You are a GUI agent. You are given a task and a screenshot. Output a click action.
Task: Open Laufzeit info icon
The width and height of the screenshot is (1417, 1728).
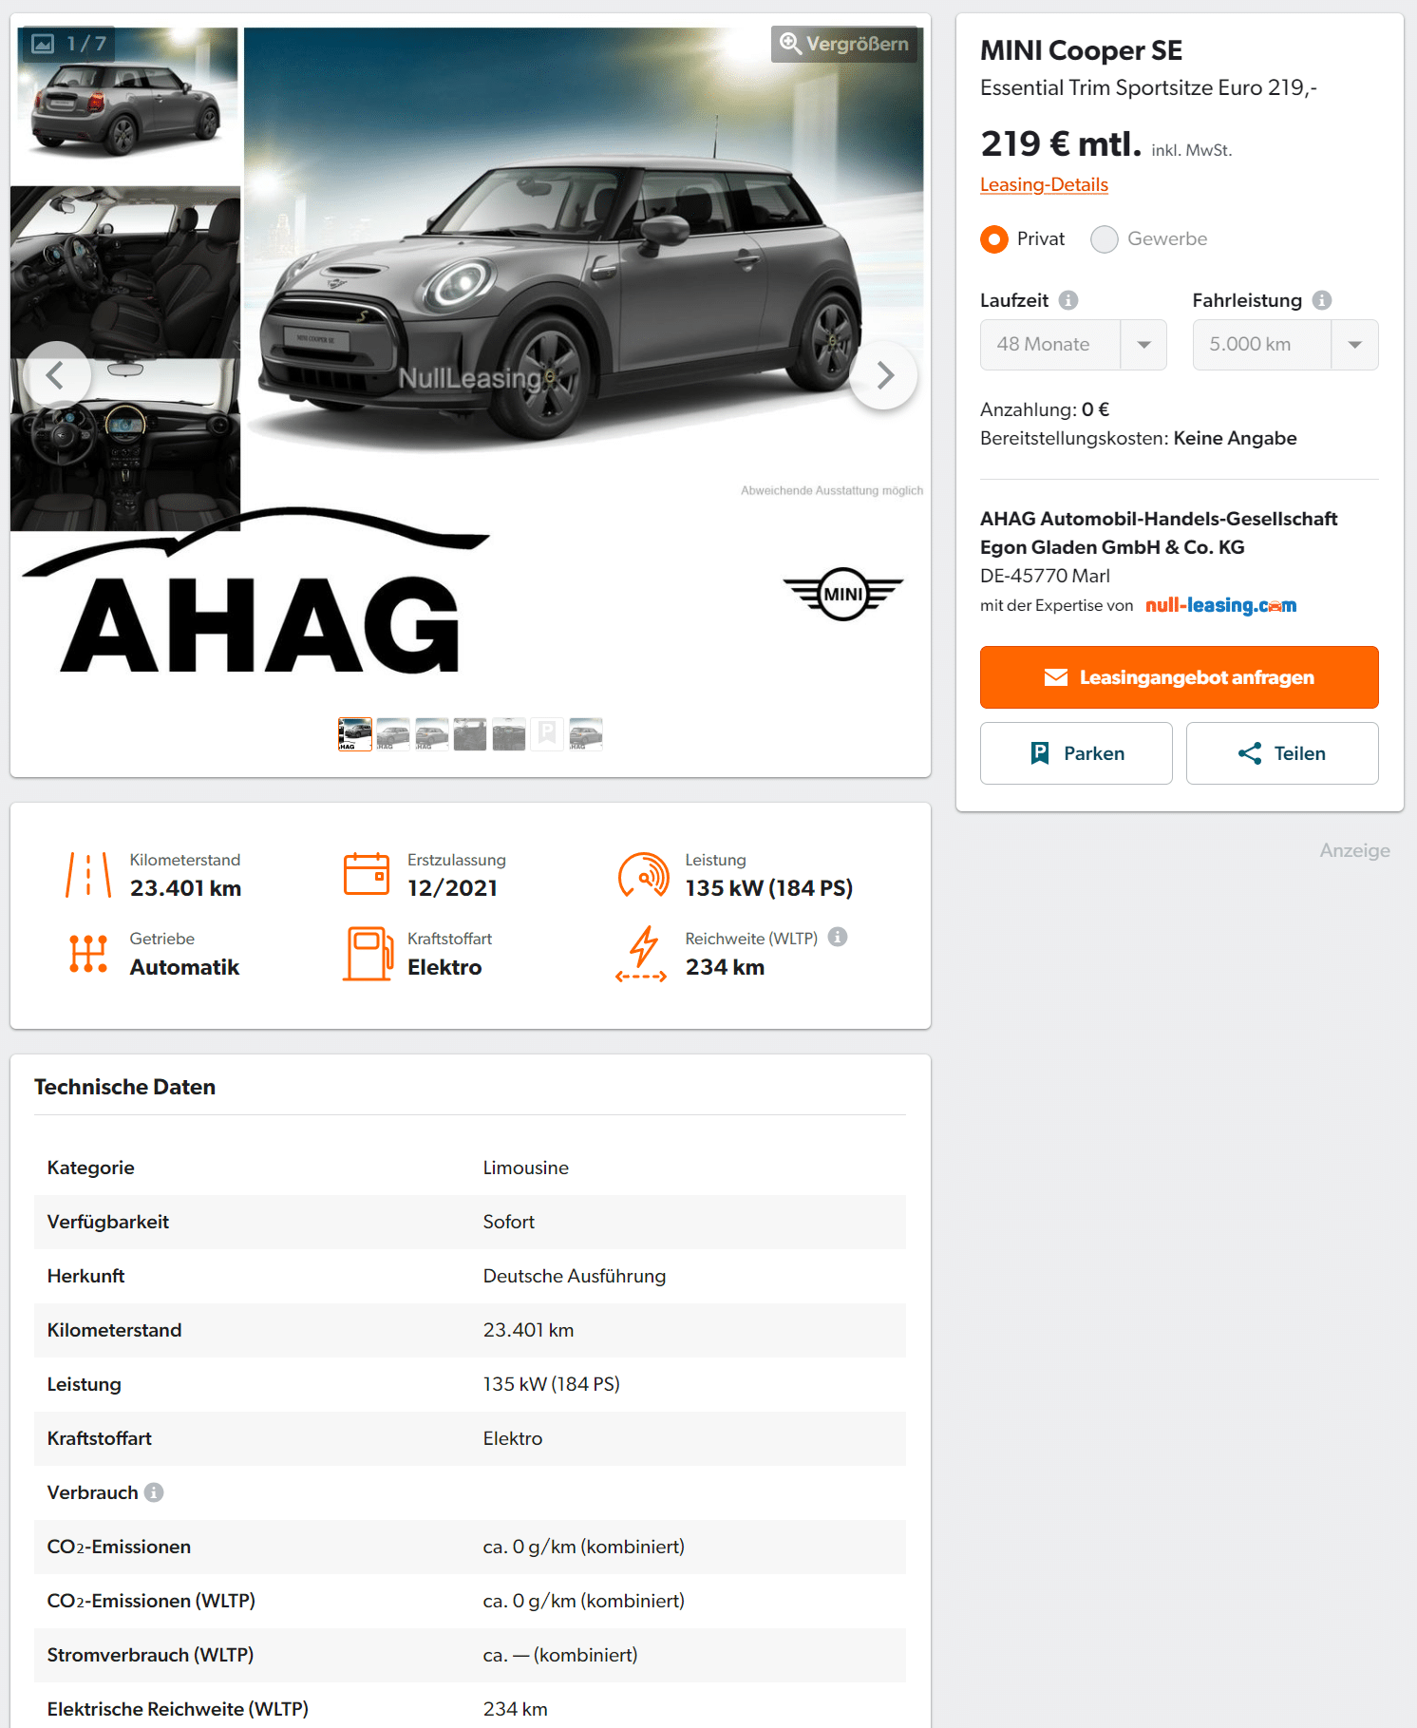point(1068,300)
